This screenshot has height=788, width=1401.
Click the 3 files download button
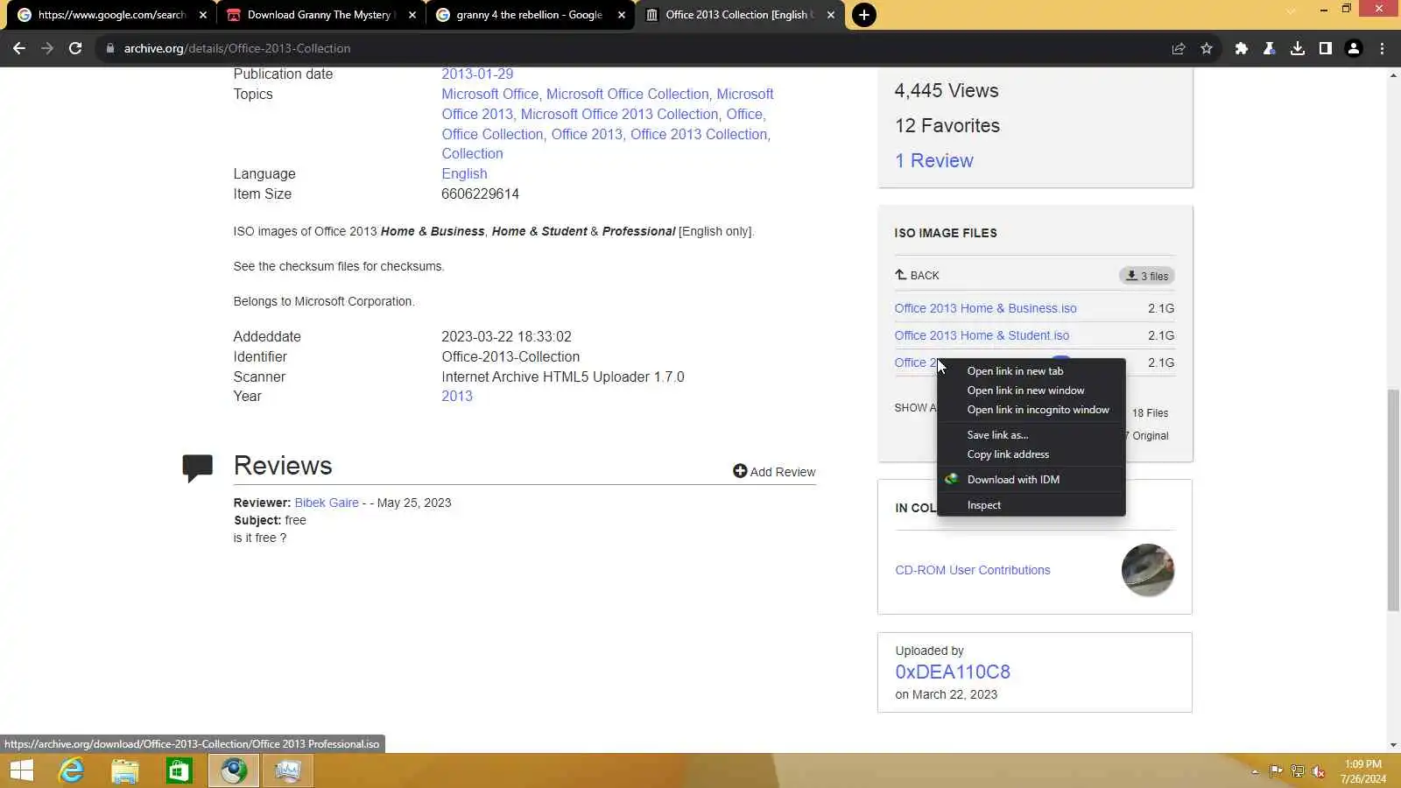(1147, 276)
